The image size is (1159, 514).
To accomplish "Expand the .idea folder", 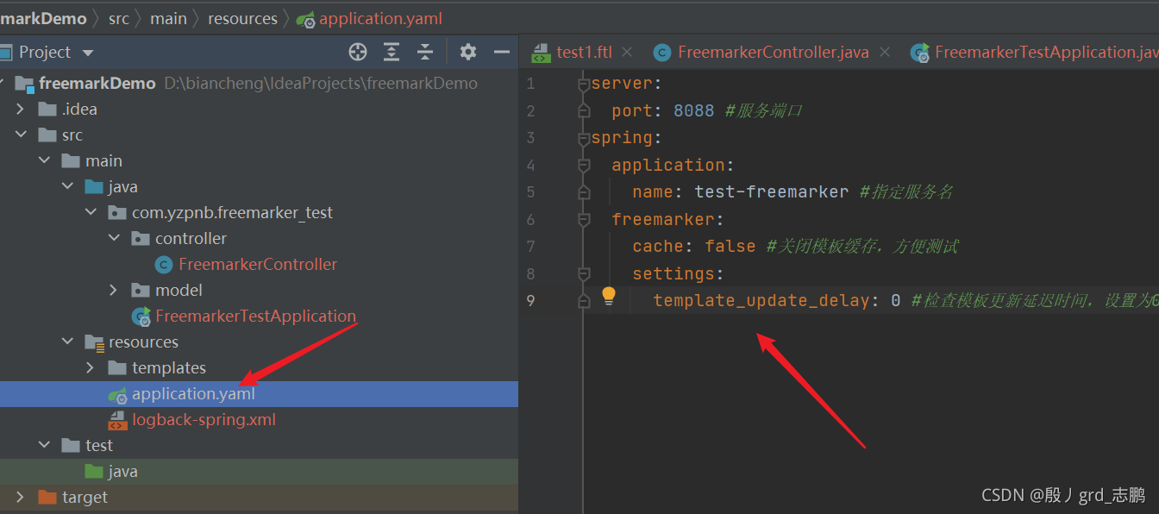I will pyautogui.click(x=22, y=110).
